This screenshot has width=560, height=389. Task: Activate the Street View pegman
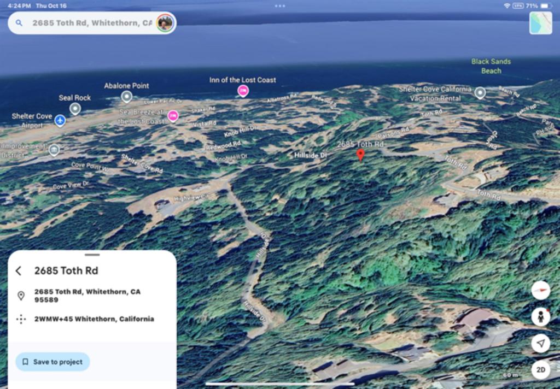click(x=540, y=316)
